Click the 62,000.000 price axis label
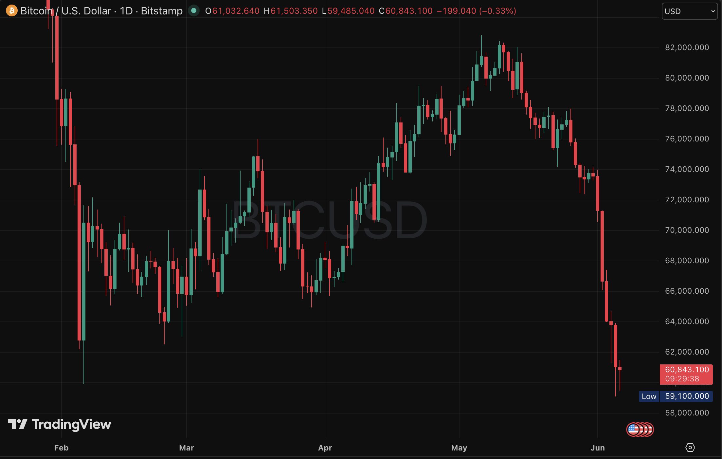 (687, 352)
